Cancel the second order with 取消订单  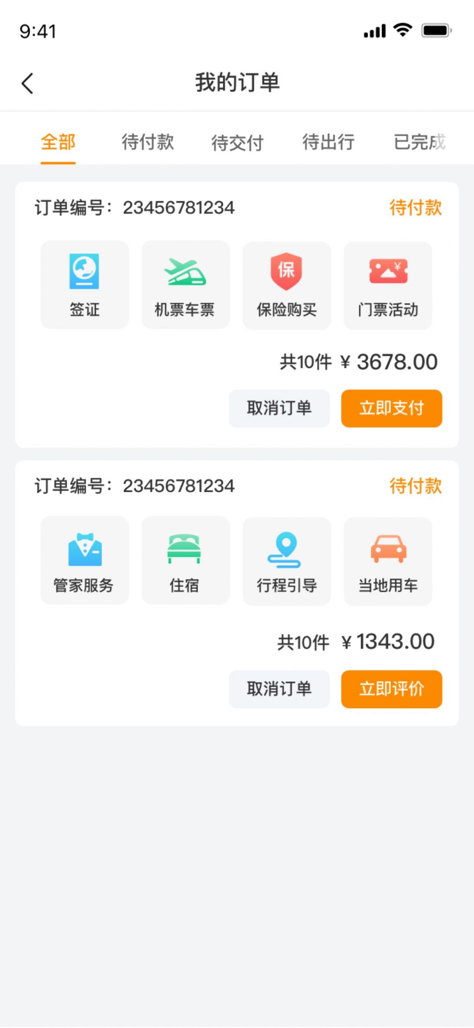pyautogui.click(x=279, y=689)
